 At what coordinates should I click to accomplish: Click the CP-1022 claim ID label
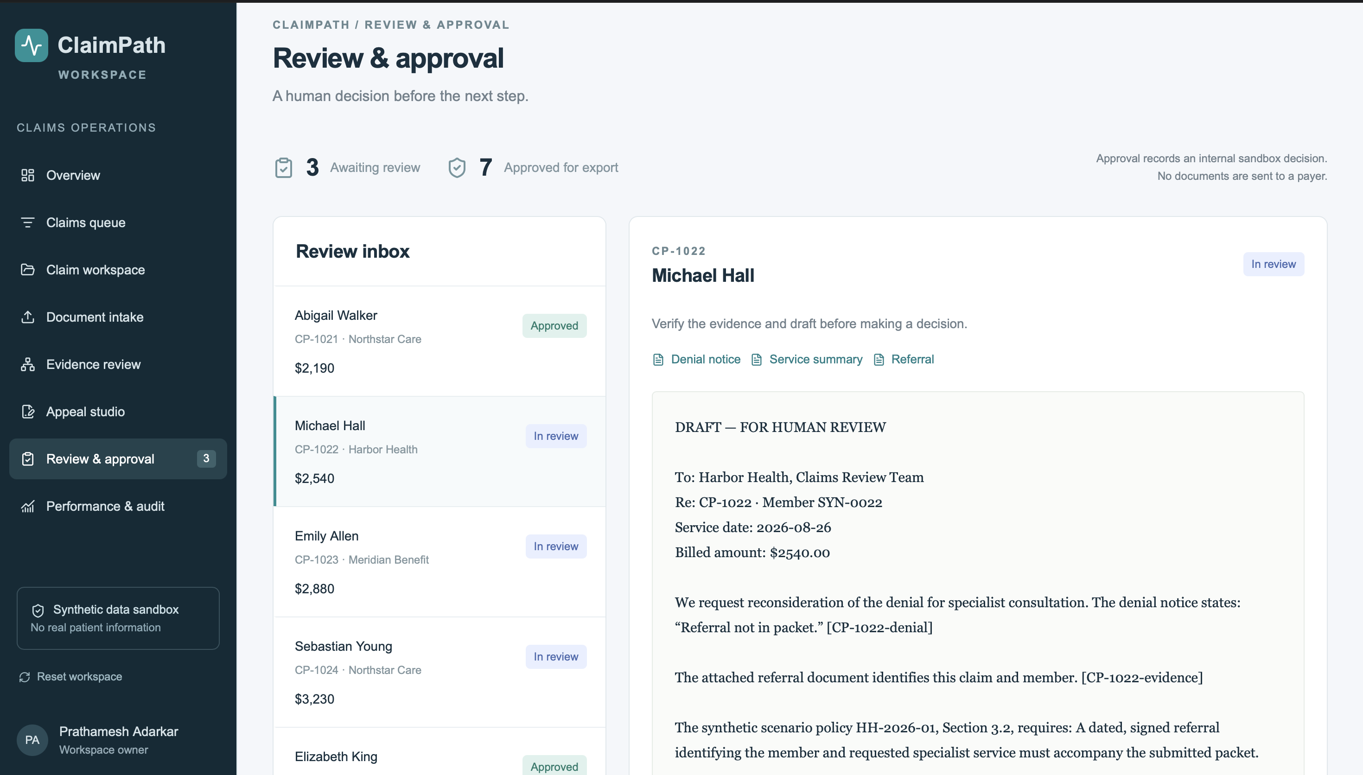679,251
